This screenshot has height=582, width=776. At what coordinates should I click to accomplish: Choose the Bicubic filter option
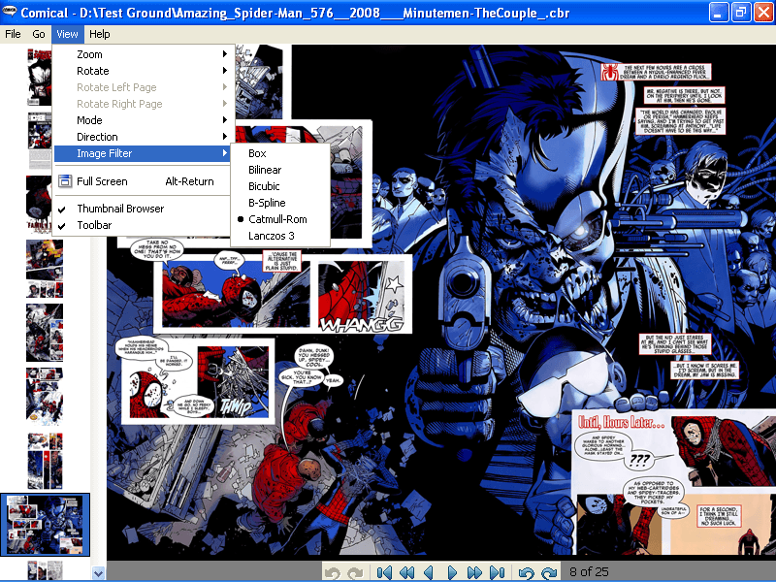(x=264, y=186)
